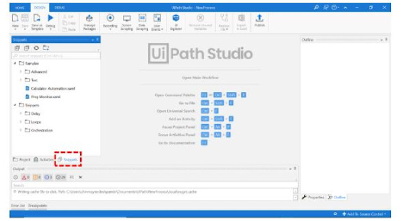This screenshot has width=403, height=221.
Task: Open the help icon in title bar
Action: pos(334,8)
